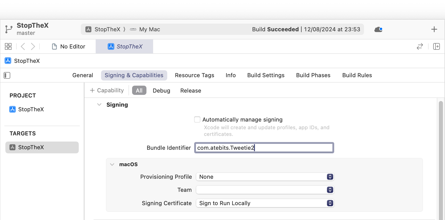Screen dimensions: 445x220
Task: Add an editor on the right
Action: pos(437,46)
